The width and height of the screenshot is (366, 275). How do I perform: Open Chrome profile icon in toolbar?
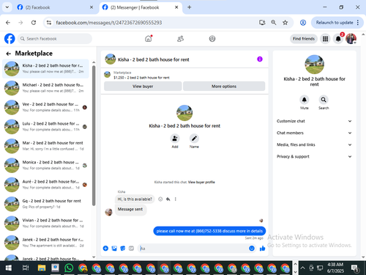[x=303, y=23]
